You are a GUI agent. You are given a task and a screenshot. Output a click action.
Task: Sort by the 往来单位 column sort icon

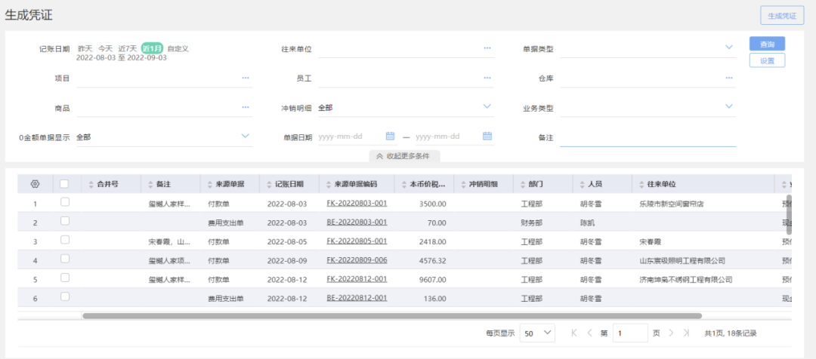click(641, 184)
